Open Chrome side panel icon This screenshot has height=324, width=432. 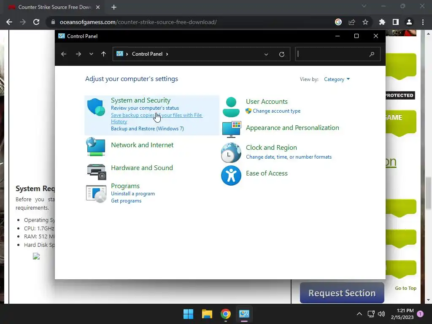396,22
